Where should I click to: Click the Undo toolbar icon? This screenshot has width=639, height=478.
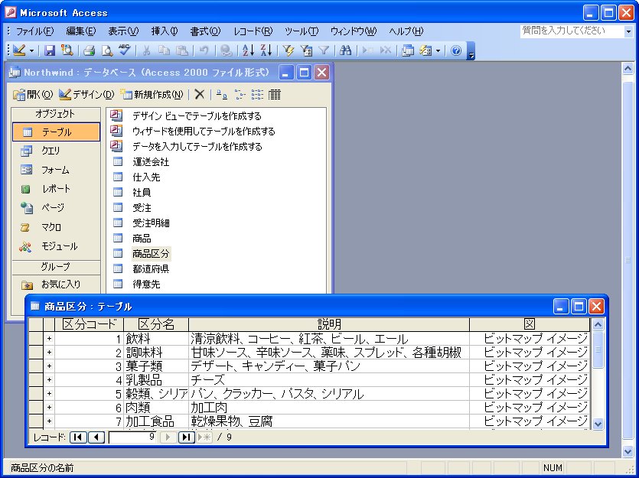click(204, 50)
